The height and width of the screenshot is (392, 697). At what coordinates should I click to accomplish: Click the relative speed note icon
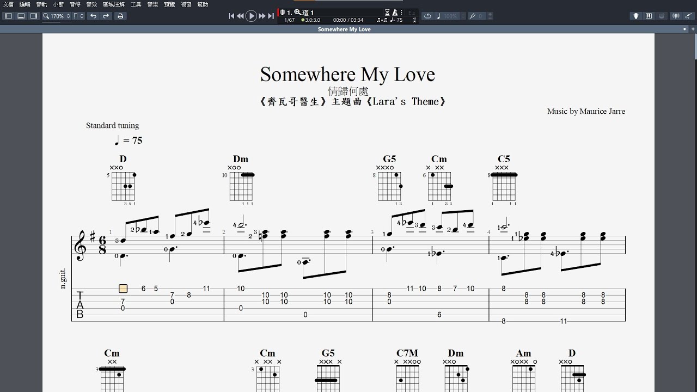coord(439,16)
